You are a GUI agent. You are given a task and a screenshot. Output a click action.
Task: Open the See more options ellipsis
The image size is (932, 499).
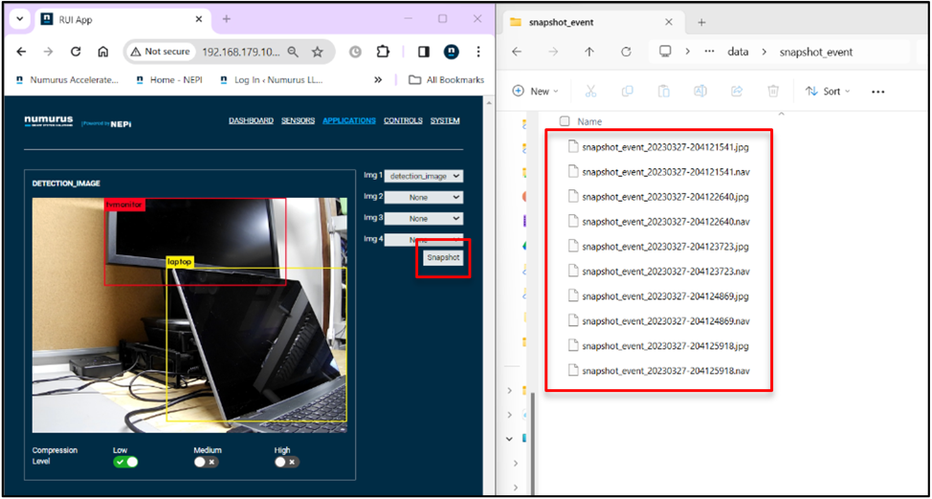click(877, 92)
